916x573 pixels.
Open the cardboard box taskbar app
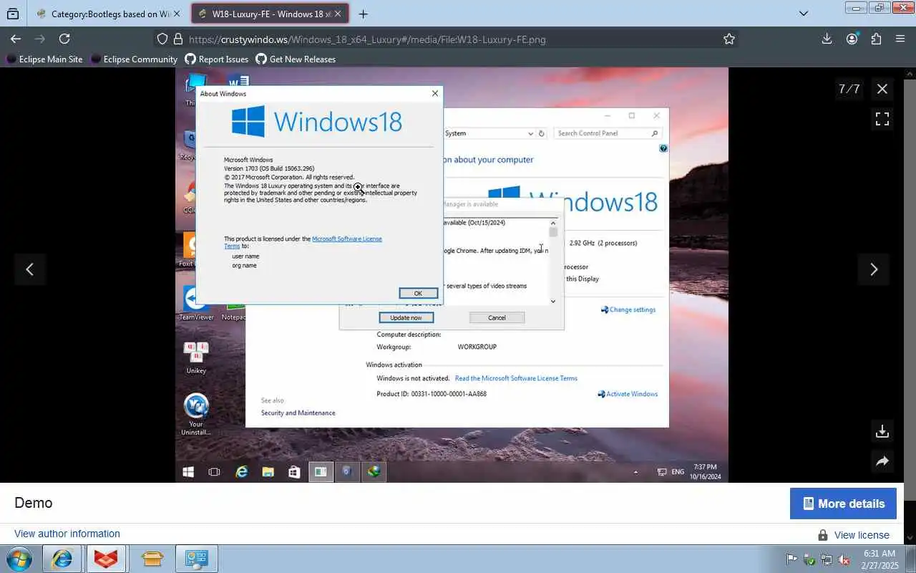(152, 559)
